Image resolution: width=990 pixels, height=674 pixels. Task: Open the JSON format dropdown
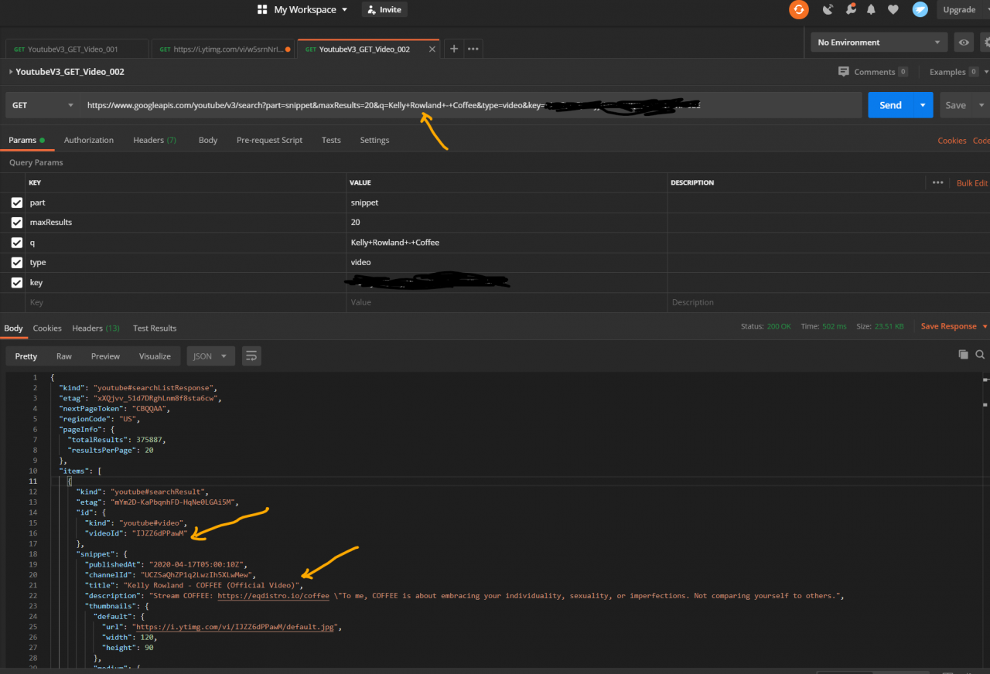point(210,356)
